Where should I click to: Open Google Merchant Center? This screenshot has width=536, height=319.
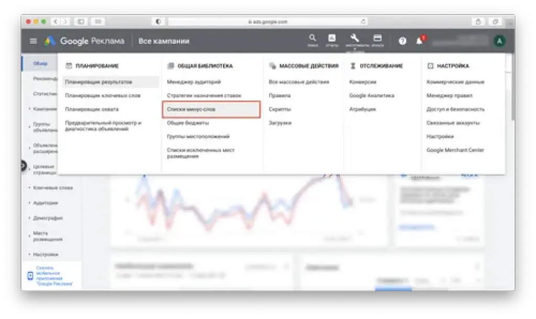click(x=455, y=150)
